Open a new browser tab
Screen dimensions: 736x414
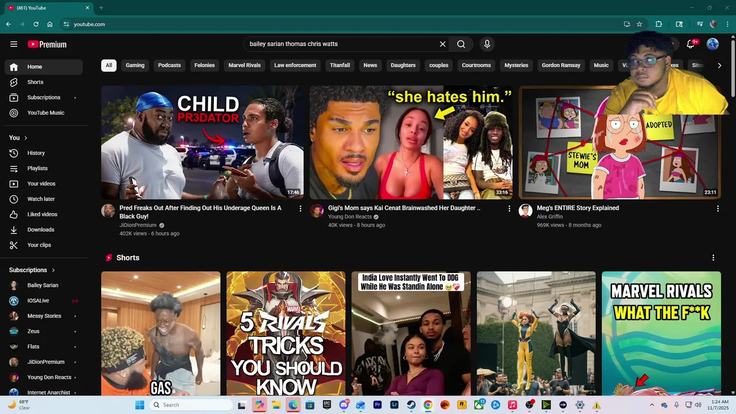pyautogui.click(x=101, y=8)
